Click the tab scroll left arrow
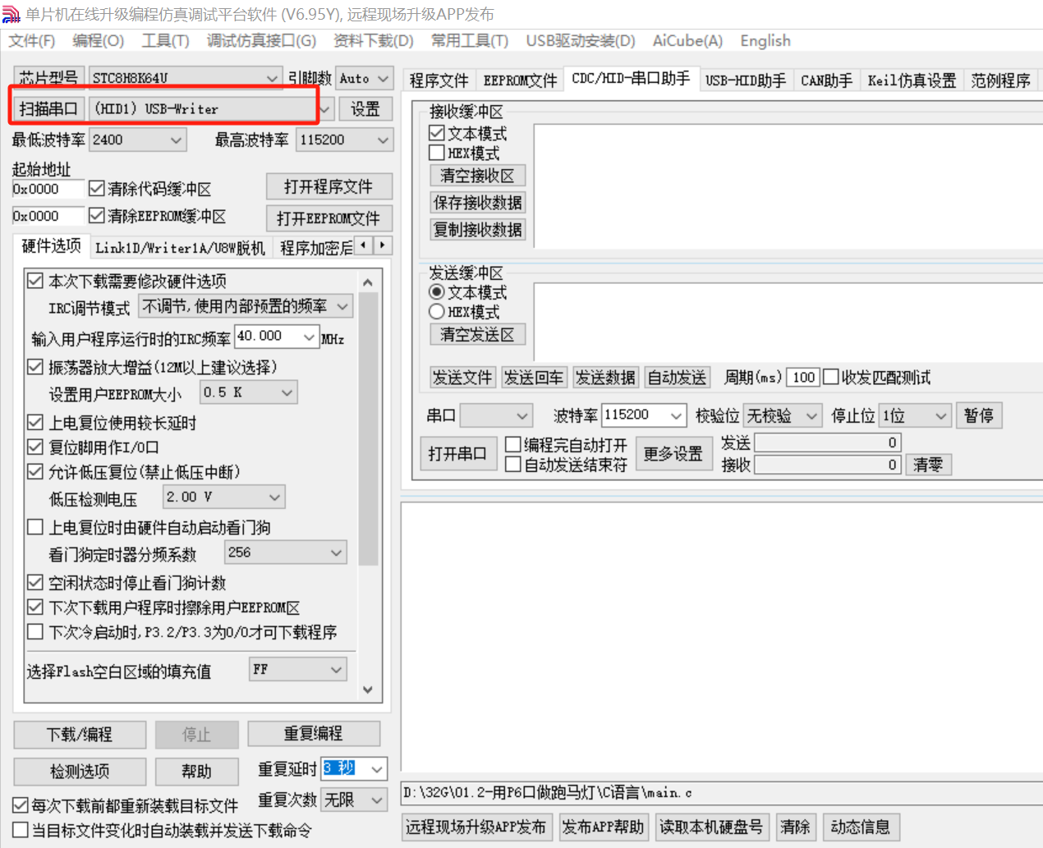Viewport: 1043px width, 848px height. tap(364, 245)
